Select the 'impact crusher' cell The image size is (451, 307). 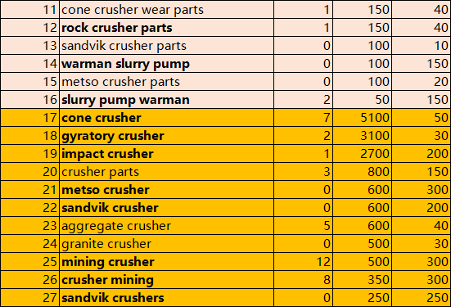pos(166,154)
